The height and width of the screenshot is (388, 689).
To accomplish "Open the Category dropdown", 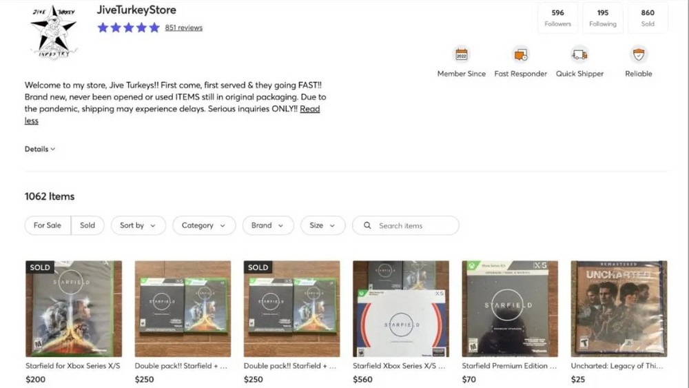I will 204,225.
